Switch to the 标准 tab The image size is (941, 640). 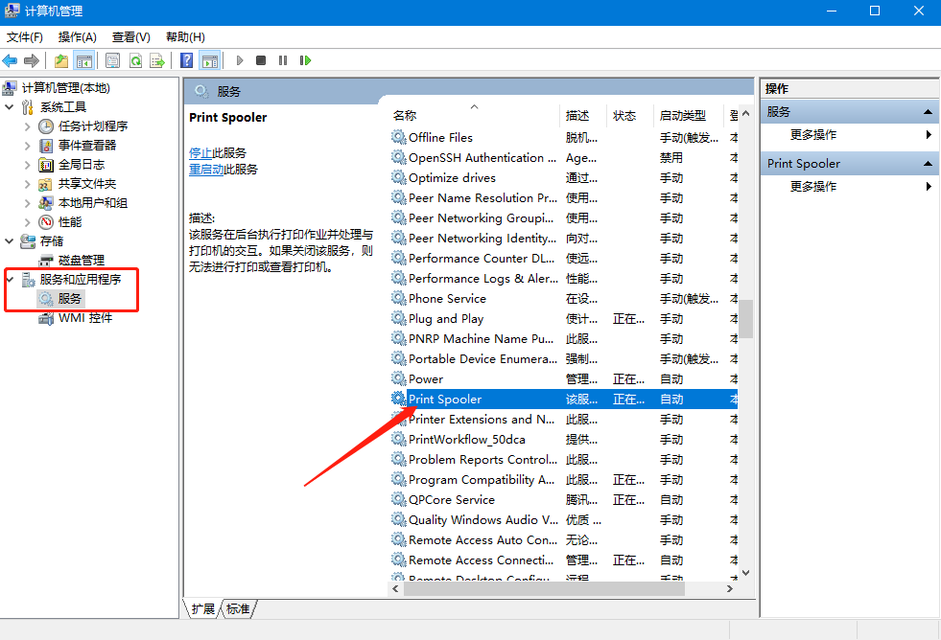pyautogui.click(x=238, y=609)
